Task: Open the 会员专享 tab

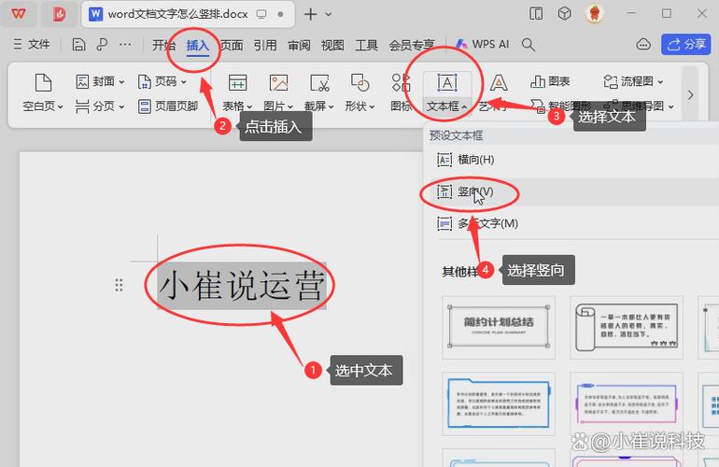Action: (x=411, y=45)
